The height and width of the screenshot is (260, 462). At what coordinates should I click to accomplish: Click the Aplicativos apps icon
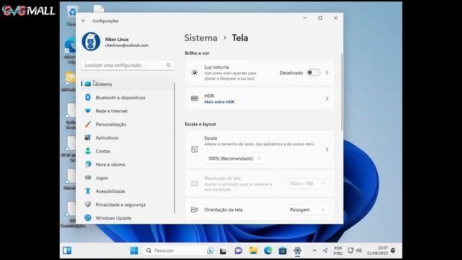(88, 137)
